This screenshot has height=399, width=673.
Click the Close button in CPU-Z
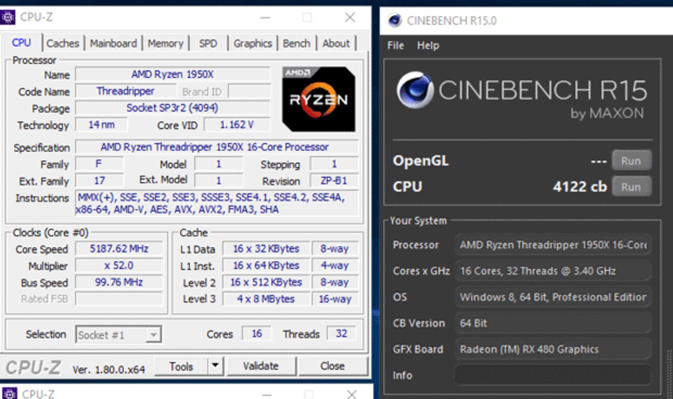[333, 366]
